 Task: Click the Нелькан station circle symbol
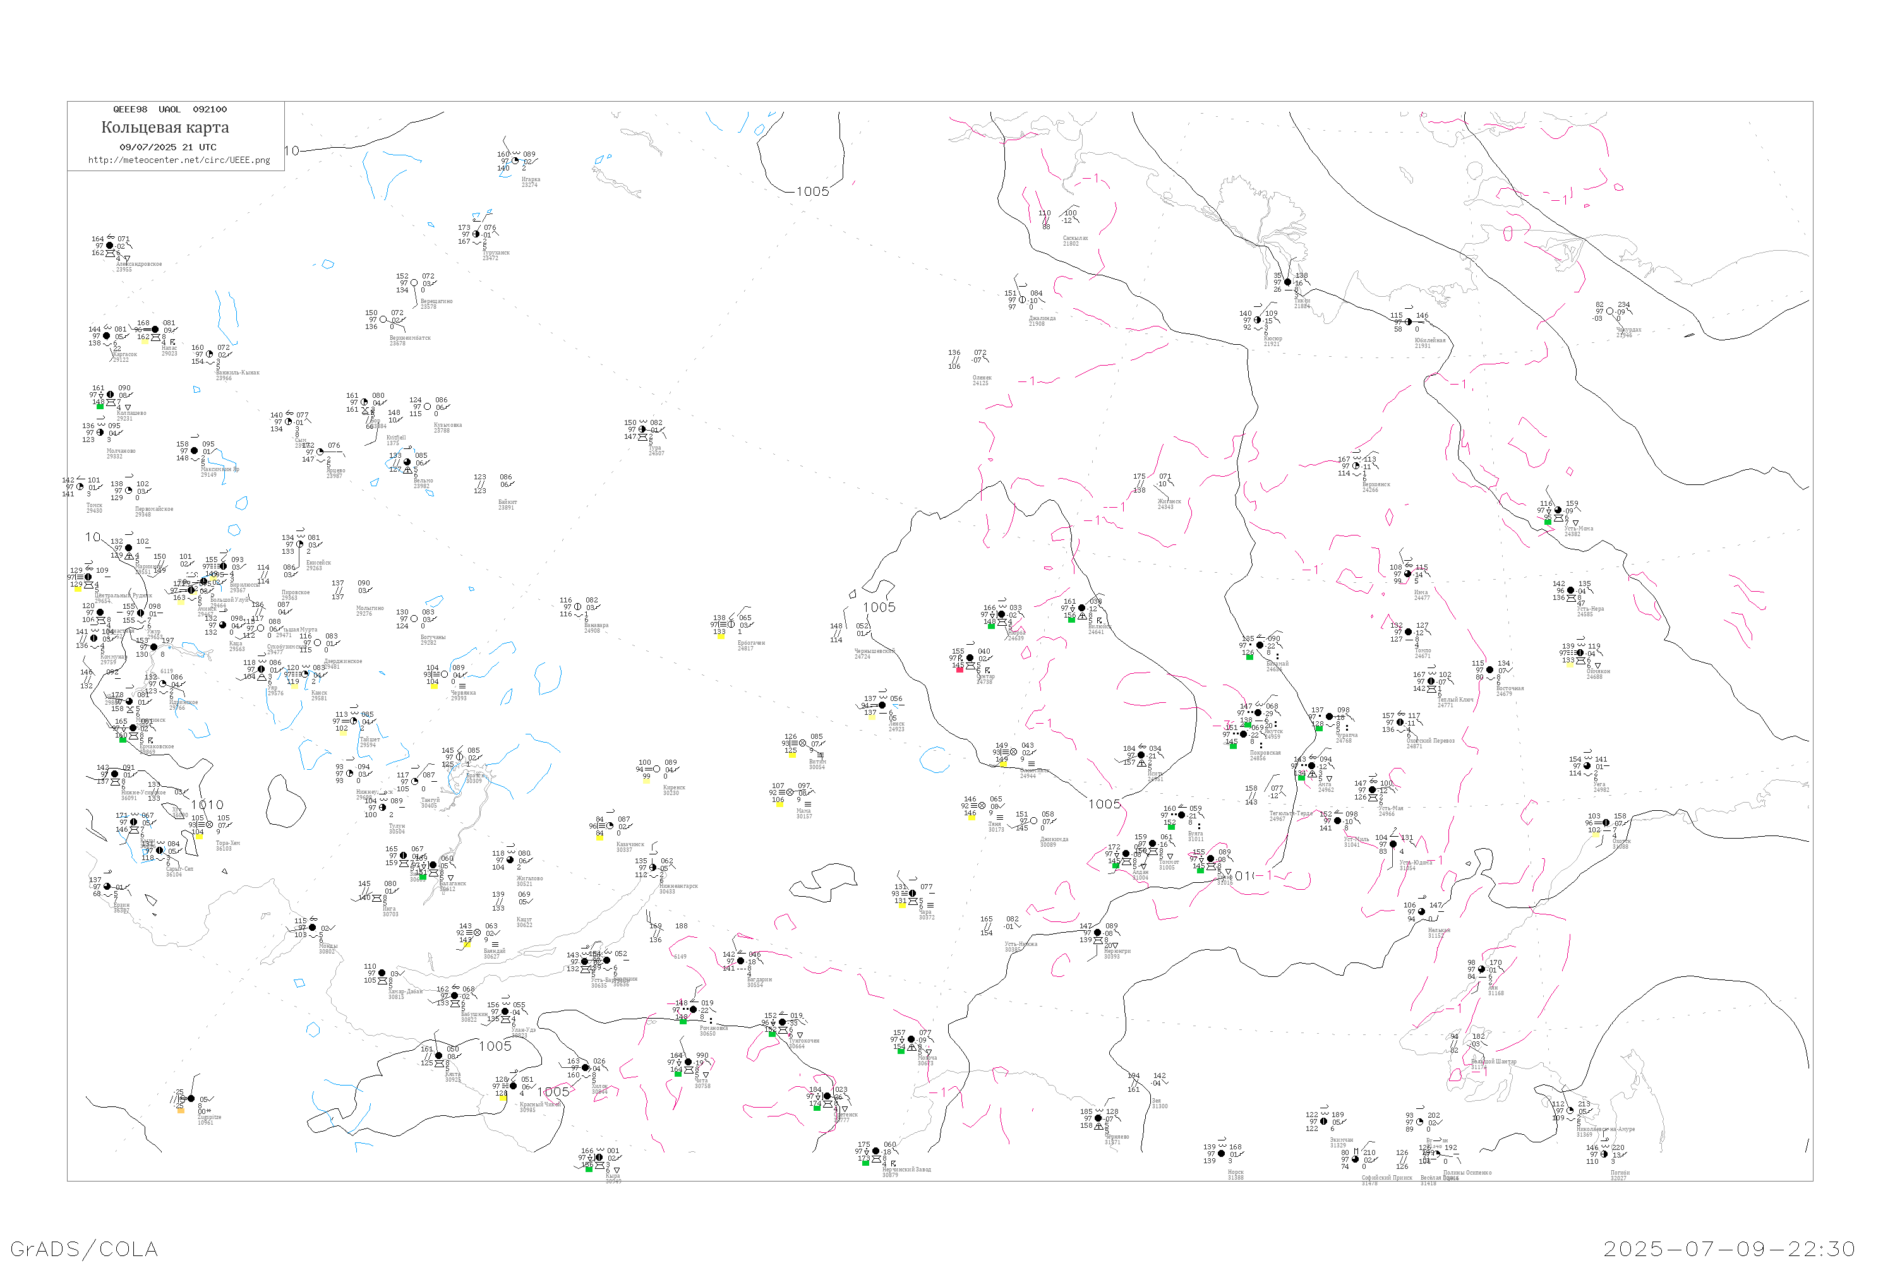1421,912
